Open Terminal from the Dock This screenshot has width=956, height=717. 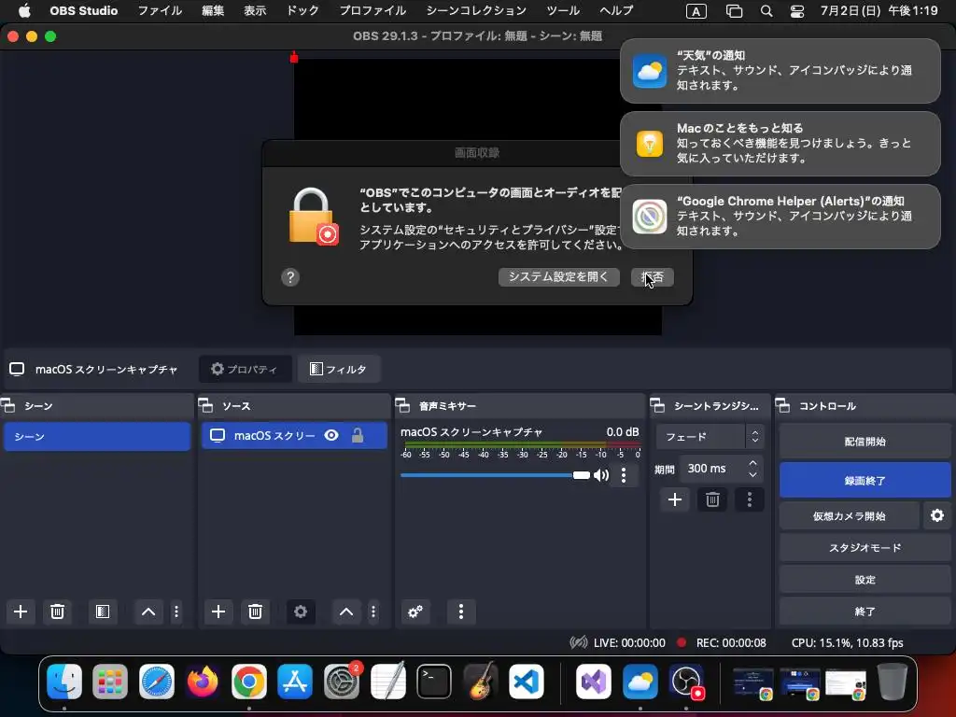point(433,681)
